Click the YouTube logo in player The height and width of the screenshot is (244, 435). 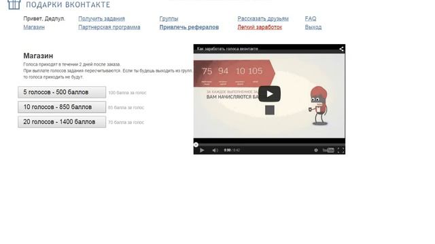point(328,150)
